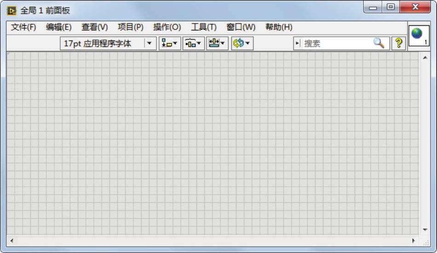Image resolution: width=437 pixels, height=253 pixels.
Task: Open the Distribute Objects tool dropdown
Action: tap(193, 43)
